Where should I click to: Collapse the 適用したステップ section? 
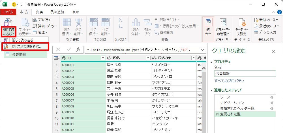click(211, 90)
